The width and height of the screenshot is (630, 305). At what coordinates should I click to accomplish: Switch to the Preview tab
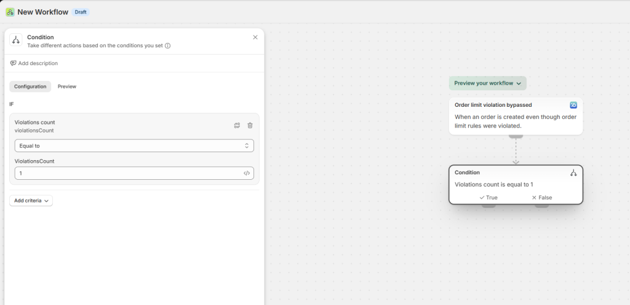(x=67, y=87)
